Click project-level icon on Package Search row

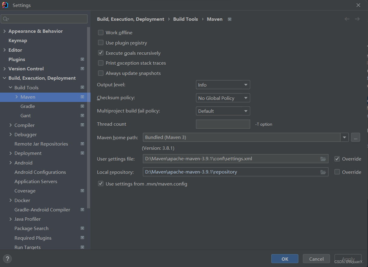pyautogui.click(x=82, y=228)
